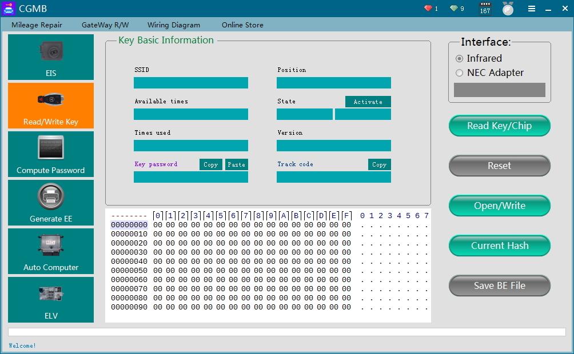Open the Activate state dropdown
Screen dimensions: 574x354
(368, 102)
